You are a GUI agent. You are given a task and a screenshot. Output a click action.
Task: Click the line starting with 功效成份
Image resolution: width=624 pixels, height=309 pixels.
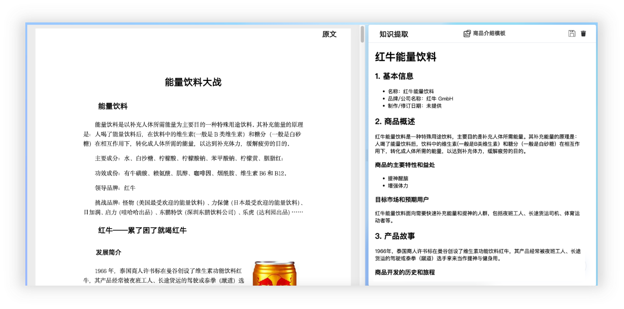point(191,173)
